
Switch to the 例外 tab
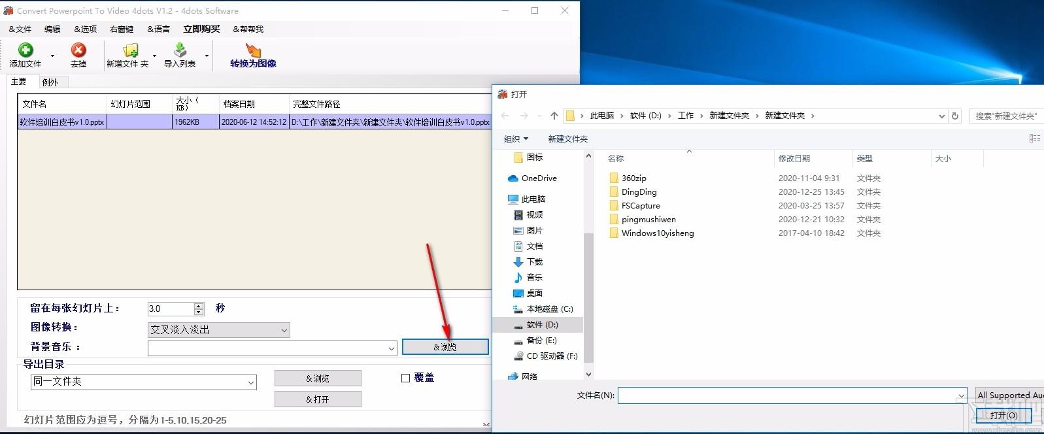(x=50, y=82)
